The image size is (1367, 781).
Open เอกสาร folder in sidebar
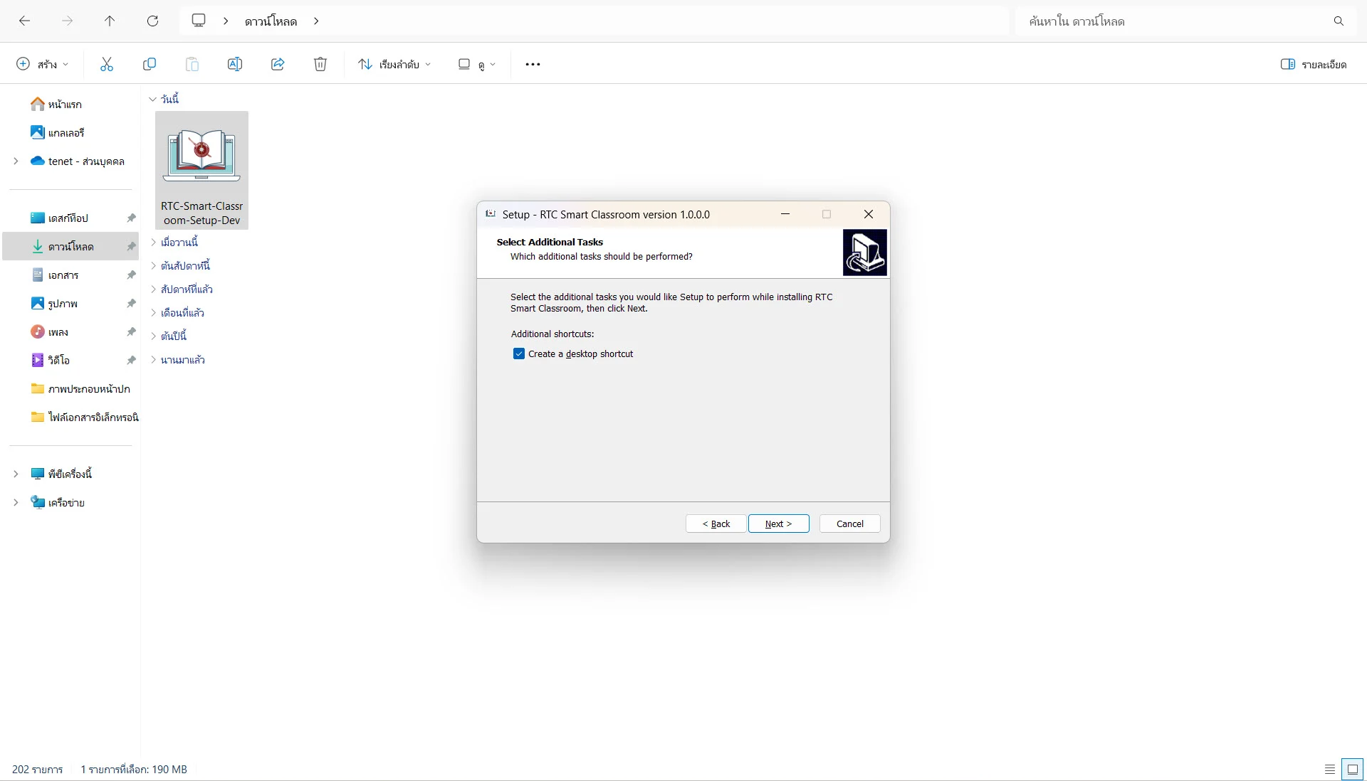point(63,275)
